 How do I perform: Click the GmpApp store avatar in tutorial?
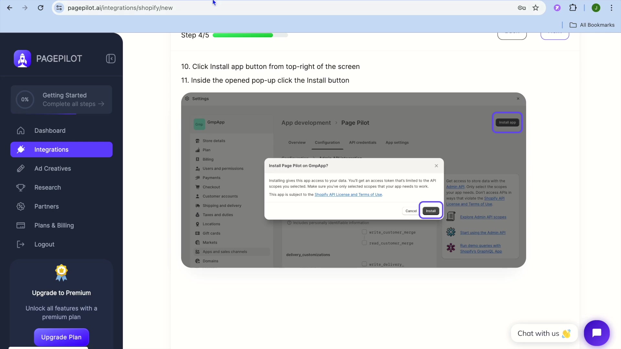pyautogui.click(x=199, y=124)
